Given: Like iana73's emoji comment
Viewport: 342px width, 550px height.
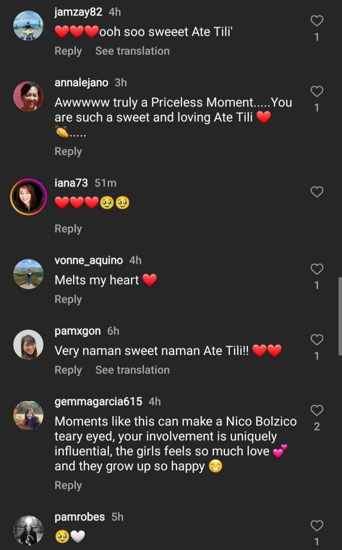Looking at the screenshot, I should point(316,192).
